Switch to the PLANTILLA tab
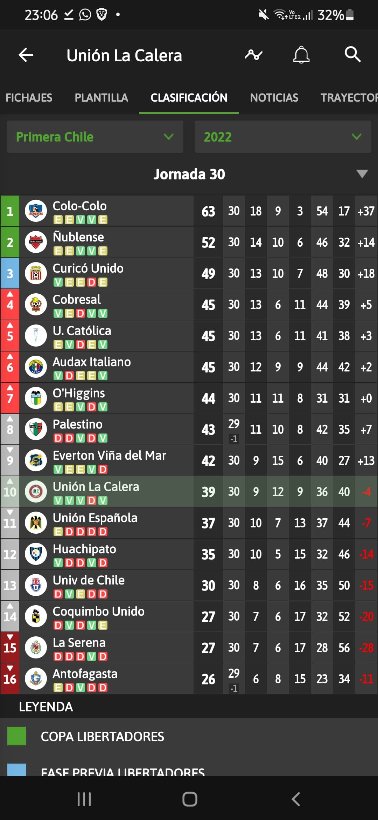Screen dimensions: 378x820 point(101,97)
